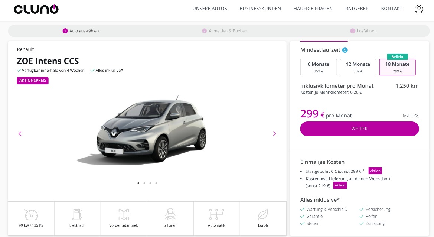This screenshot has height=237, width=434.
Task: Click the Vorderradantrieb drivetrain icon
Action: (124, 214)
